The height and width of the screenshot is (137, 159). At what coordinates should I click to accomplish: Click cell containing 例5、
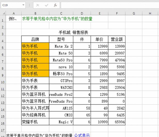[x=14, y=19]
